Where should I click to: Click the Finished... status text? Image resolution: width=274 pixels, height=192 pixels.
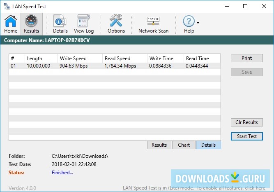click(62, 173)
